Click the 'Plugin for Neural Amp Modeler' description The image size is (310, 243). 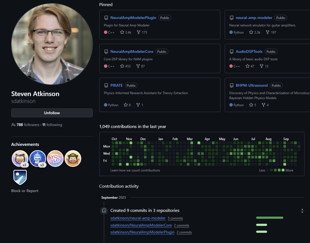tap(127, 25)
